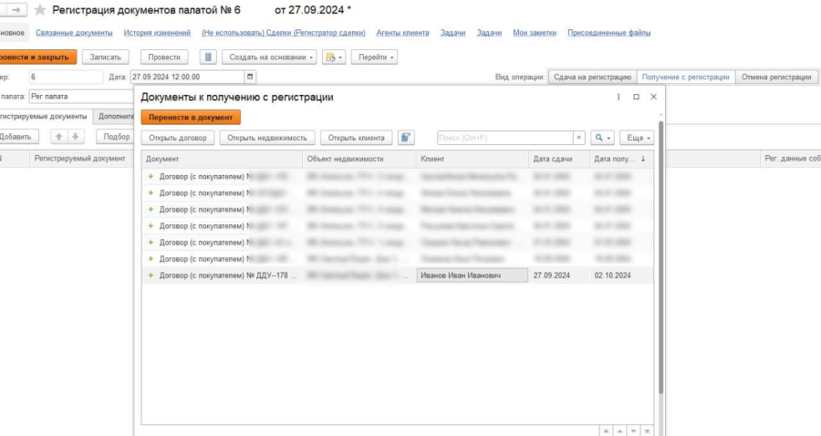Click the Поиск search input field
The image size is (821, 436).
(504, 138)
